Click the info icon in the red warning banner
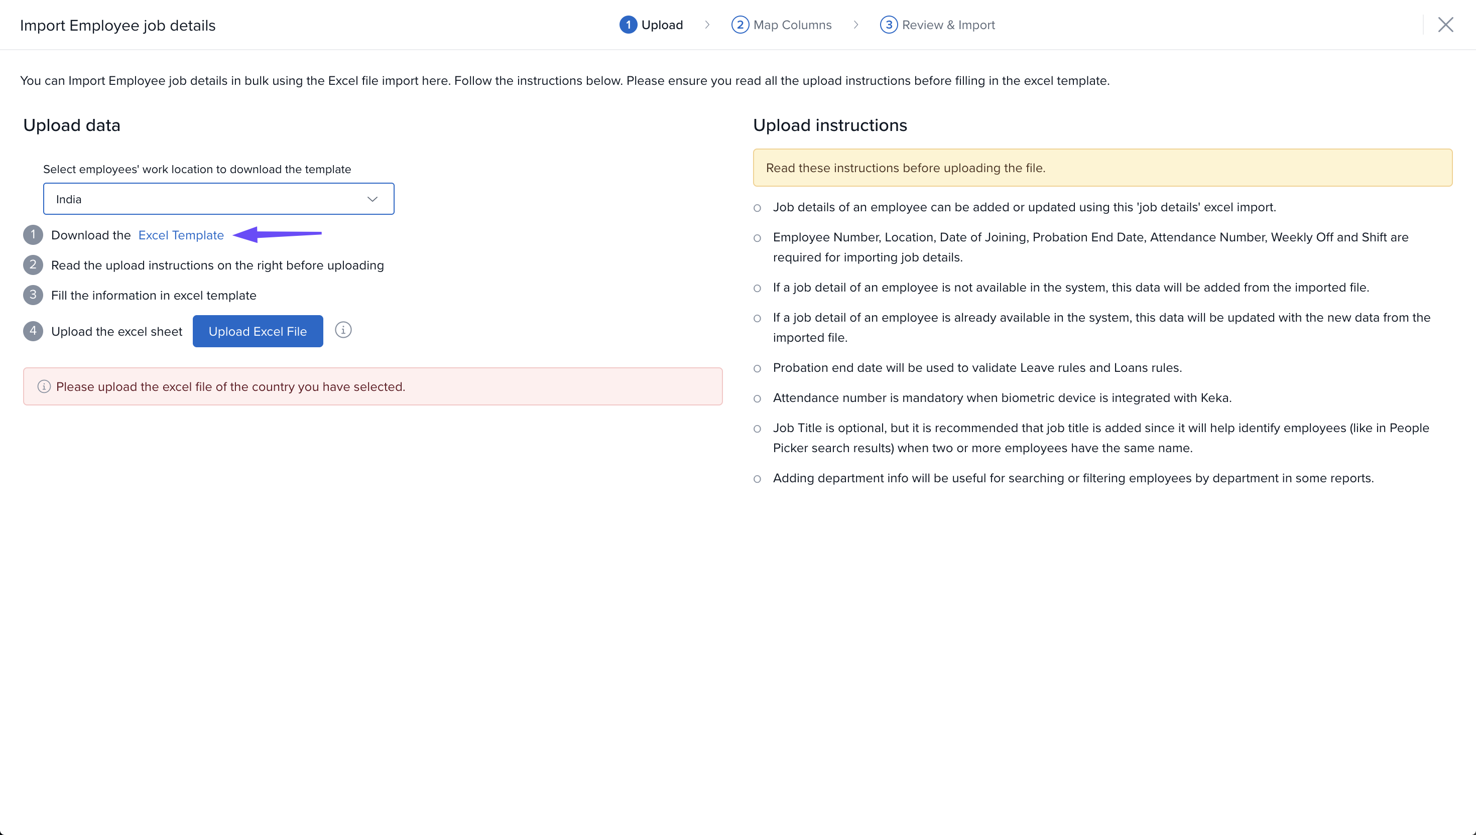Viewport: 1476px width, 835px height. [44, 386]
